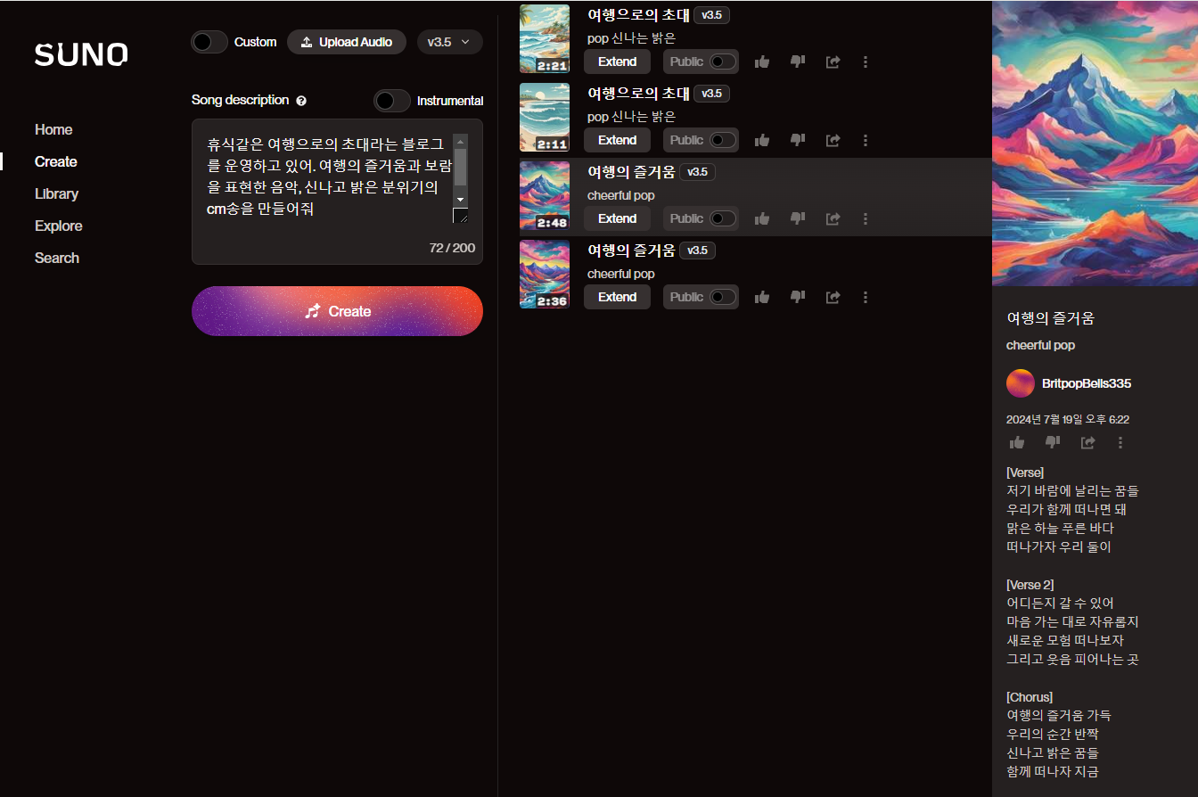Viewport: 1198px width, 797px height.
Task: Open the three-dot menu in the details panel
Action: pos(1120,442)
